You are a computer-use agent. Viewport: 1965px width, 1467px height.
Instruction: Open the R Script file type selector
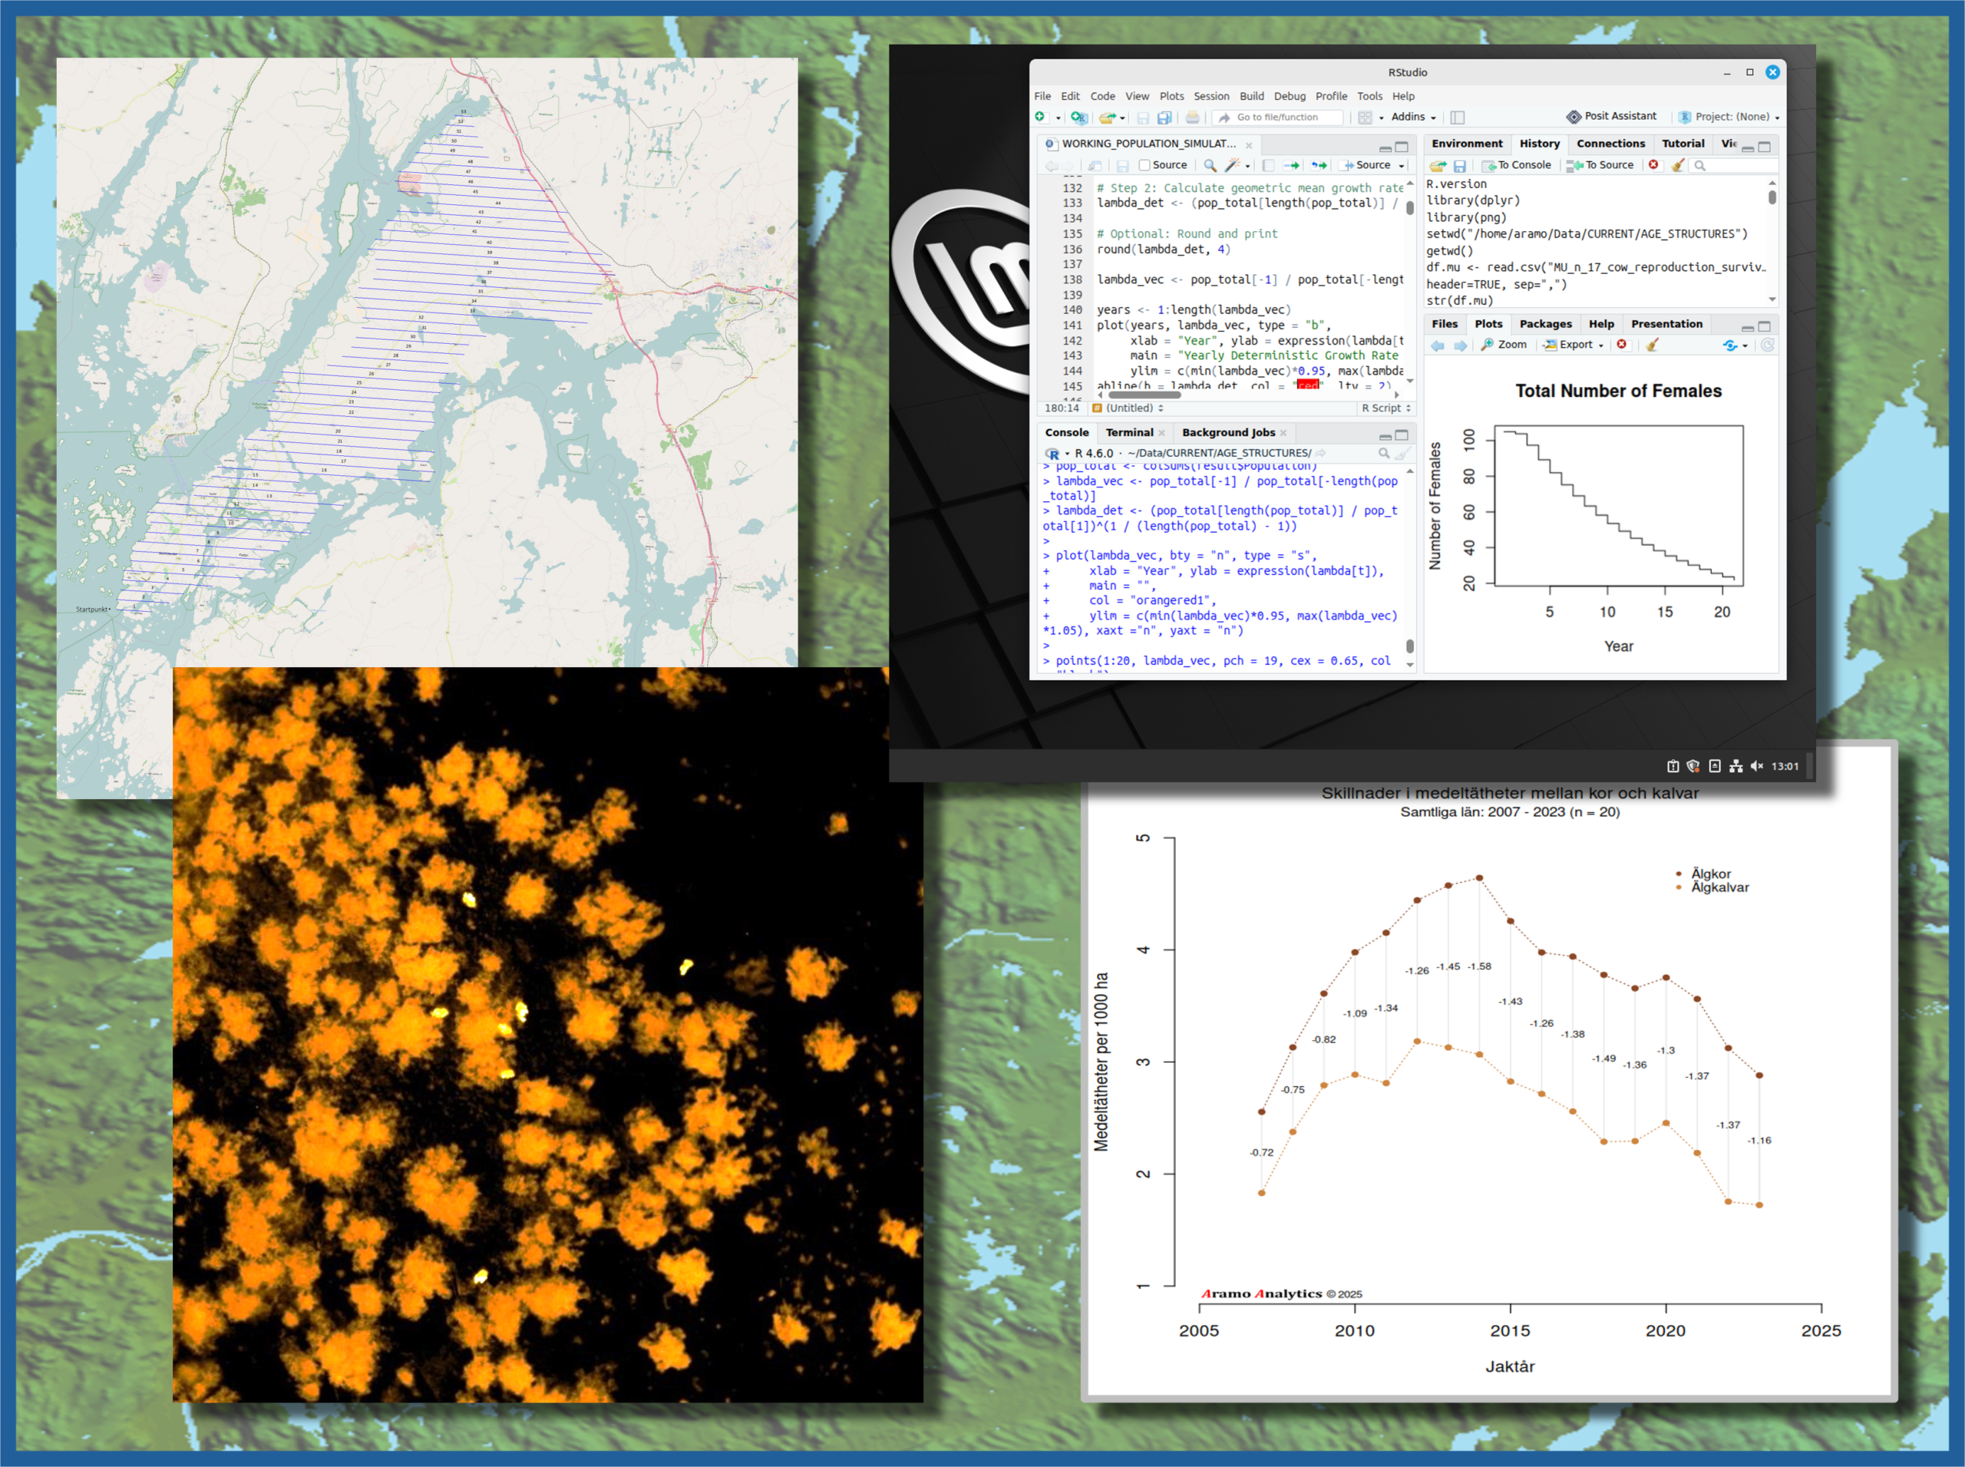(1386, 408)
